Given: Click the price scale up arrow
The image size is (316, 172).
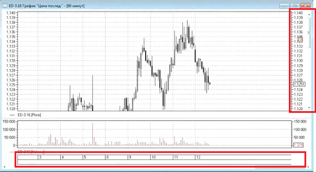Looking at the screenshot, I should click(309, 15).
